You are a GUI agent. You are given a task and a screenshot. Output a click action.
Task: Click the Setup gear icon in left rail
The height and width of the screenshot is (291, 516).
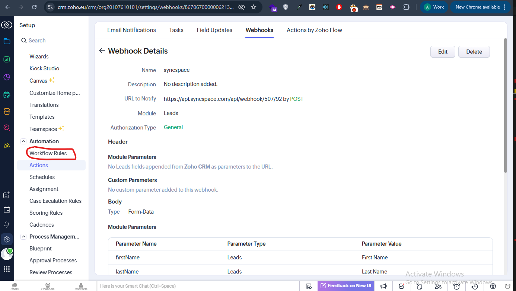point(7,239)
